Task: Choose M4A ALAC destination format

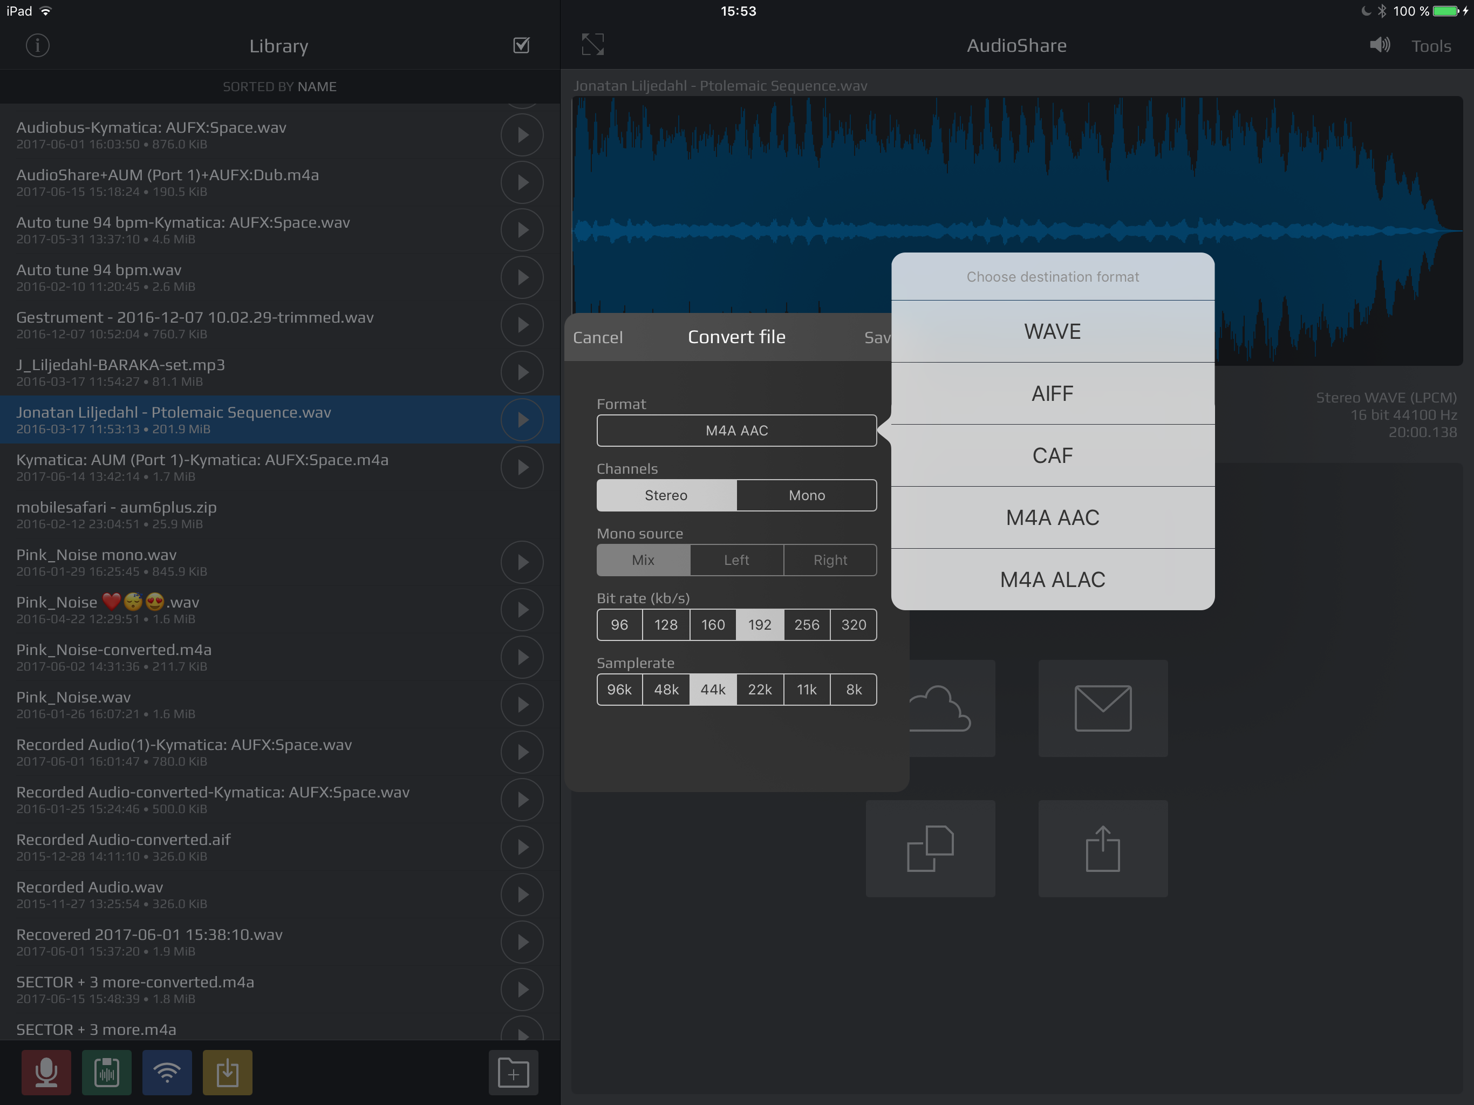Action: 1052,579
